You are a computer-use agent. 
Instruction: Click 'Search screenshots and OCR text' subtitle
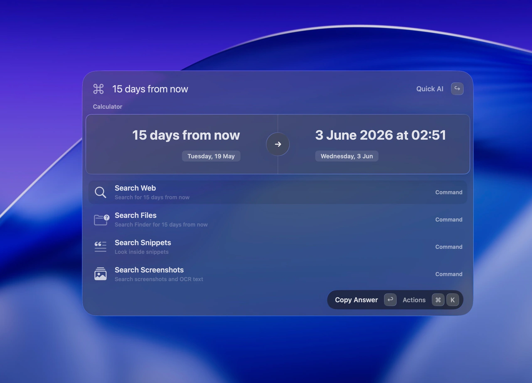(x=159, y=279)
